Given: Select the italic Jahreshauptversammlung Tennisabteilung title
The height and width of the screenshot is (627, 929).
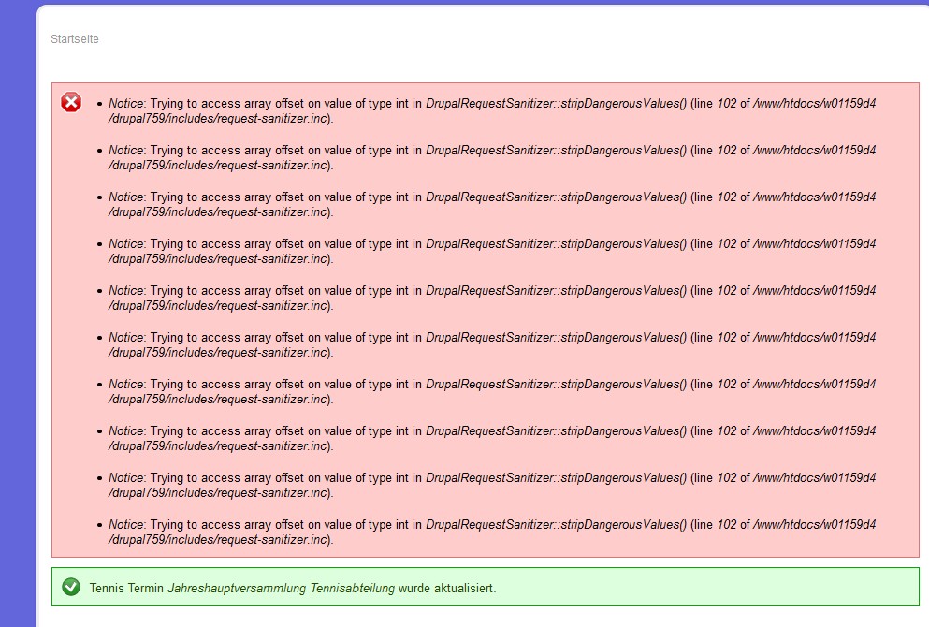Looking at the screenshot, I should (281, 589).
